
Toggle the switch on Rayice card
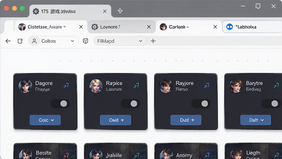tap(130, 104)
